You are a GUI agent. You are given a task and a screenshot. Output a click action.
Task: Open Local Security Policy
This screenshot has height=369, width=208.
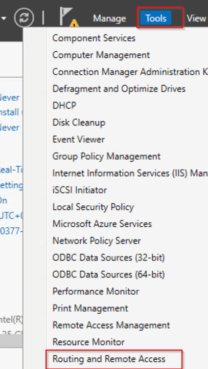click(x=93, y=207)
